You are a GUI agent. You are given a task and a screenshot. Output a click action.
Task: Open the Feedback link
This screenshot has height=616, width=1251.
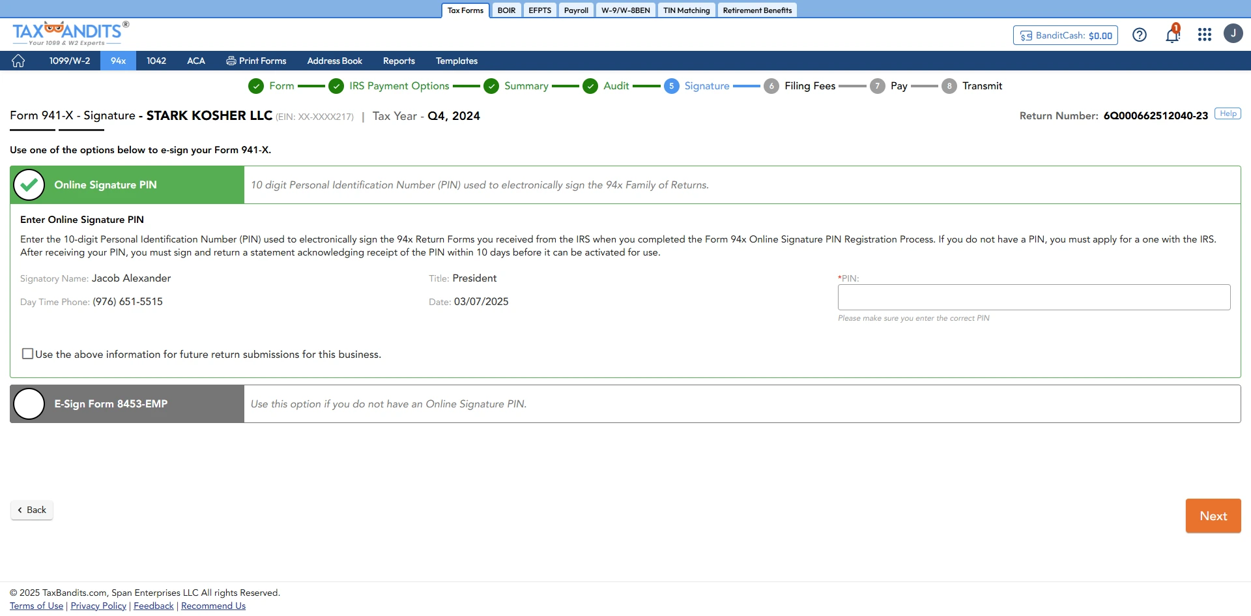click(x=154, y=606)
